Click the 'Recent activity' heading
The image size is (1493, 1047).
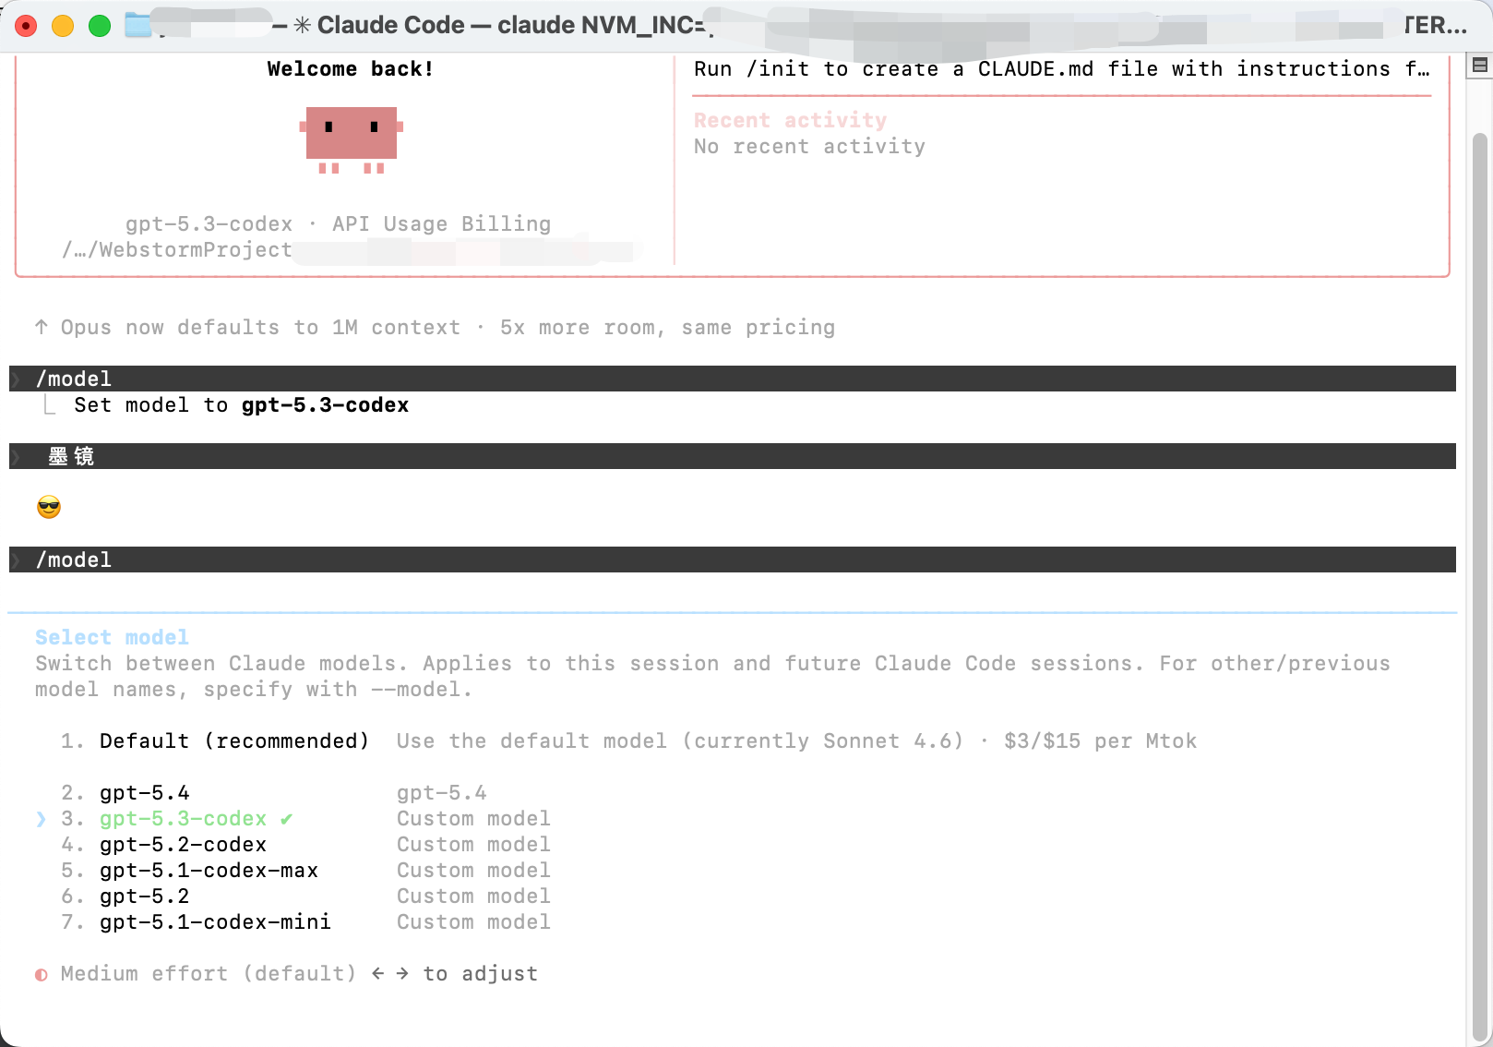click(x=790, y=120)
